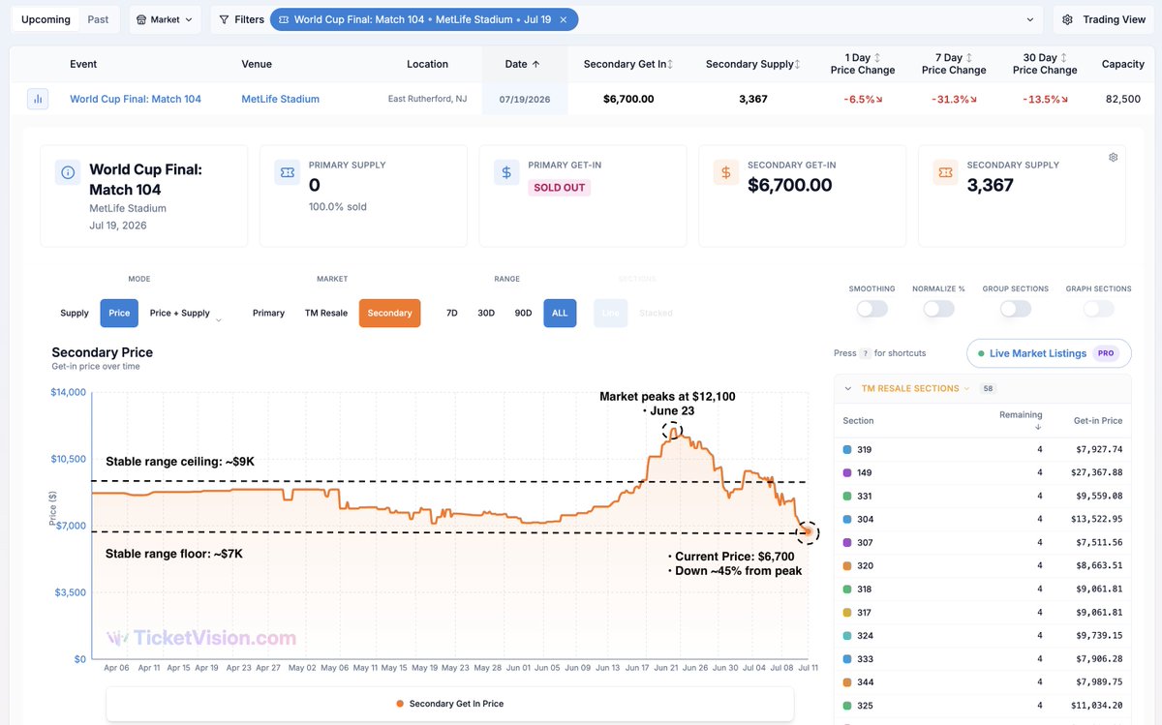Screen dimensions: 1162x725
Task: Select Secondary market
Action: tap(389, 313)
